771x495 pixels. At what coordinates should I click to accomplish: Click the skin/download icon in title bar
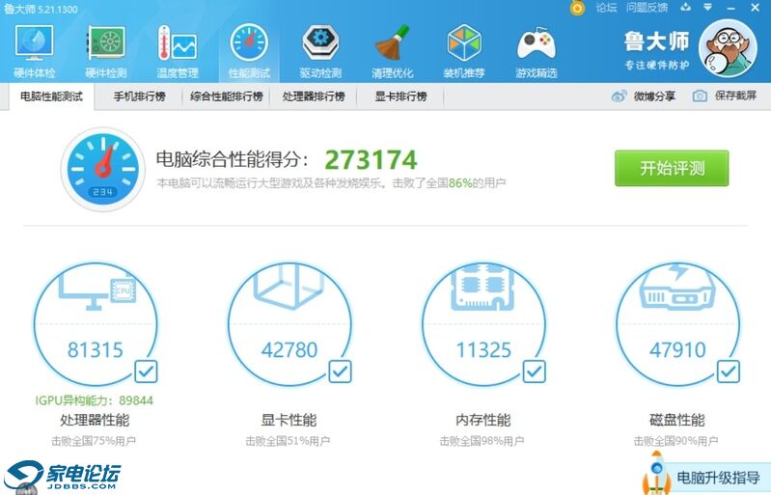click(685, 8)
